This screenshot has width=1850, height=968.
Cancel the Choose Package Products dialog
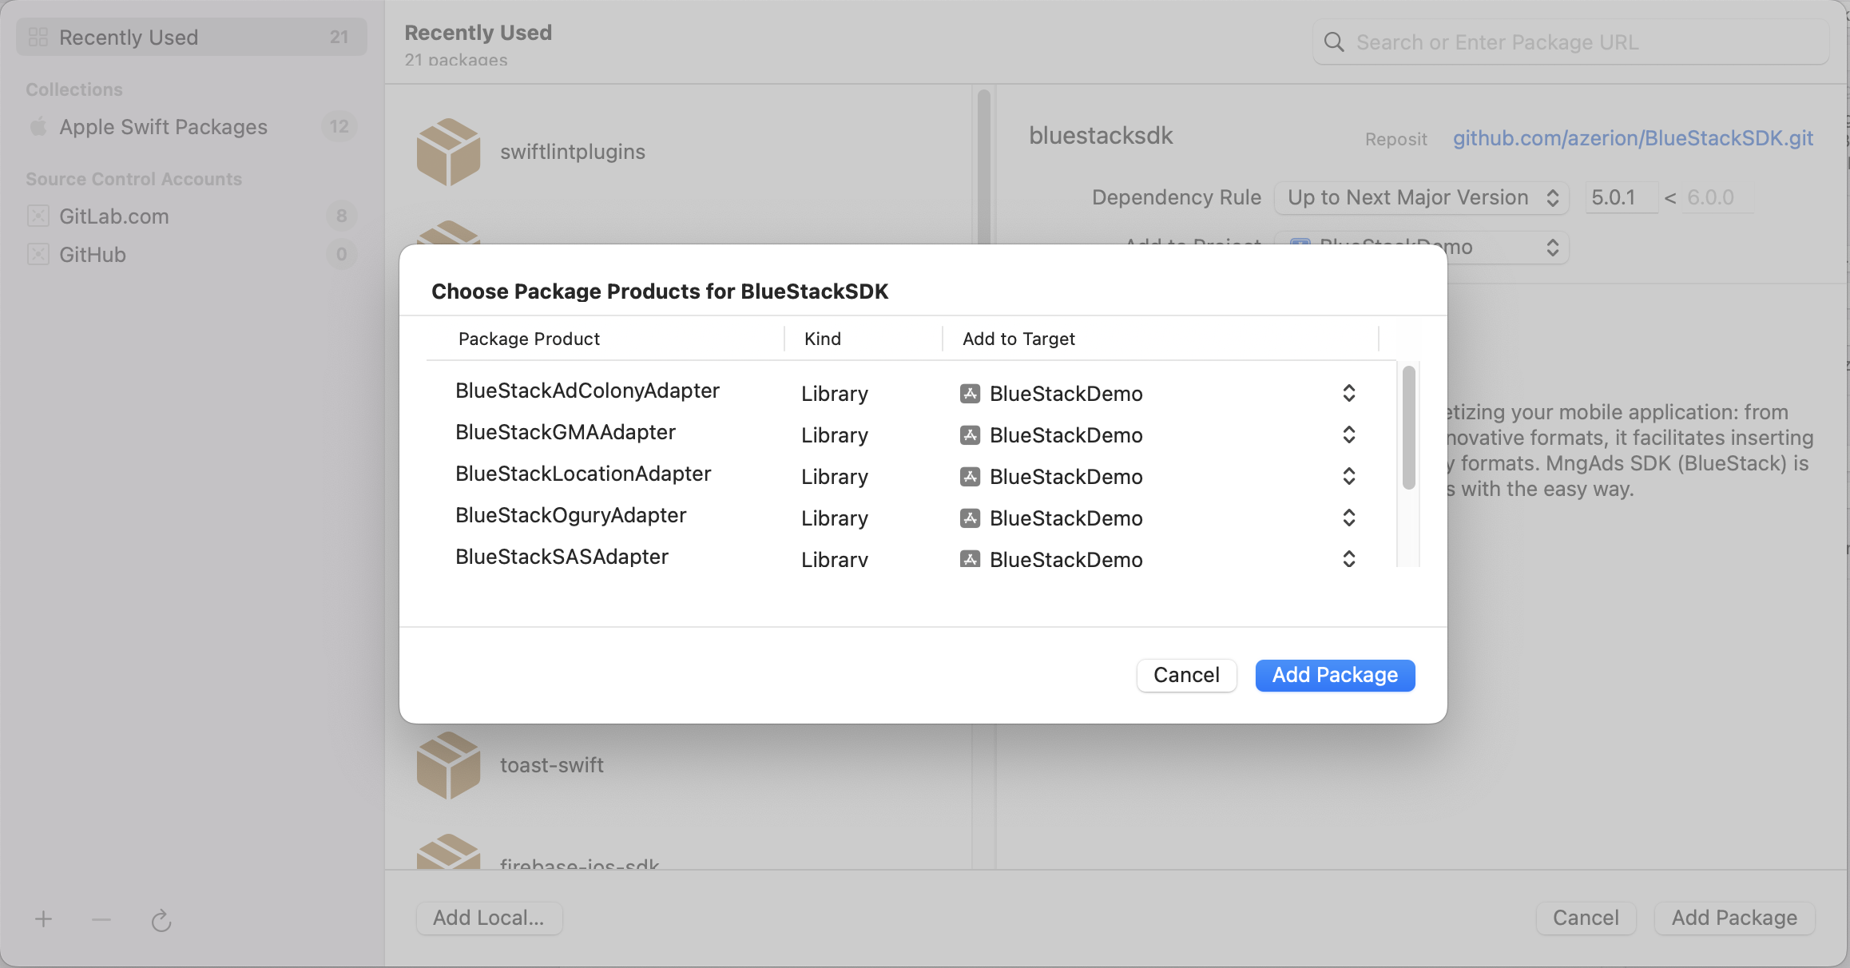(1186, 675)
